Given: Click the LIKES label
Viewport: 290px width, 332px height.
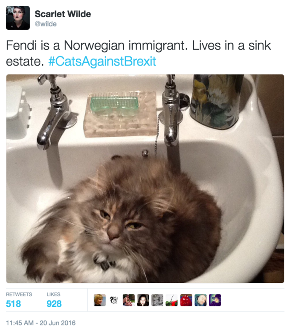Looking at the screenshot, I should tap(53, 294).
